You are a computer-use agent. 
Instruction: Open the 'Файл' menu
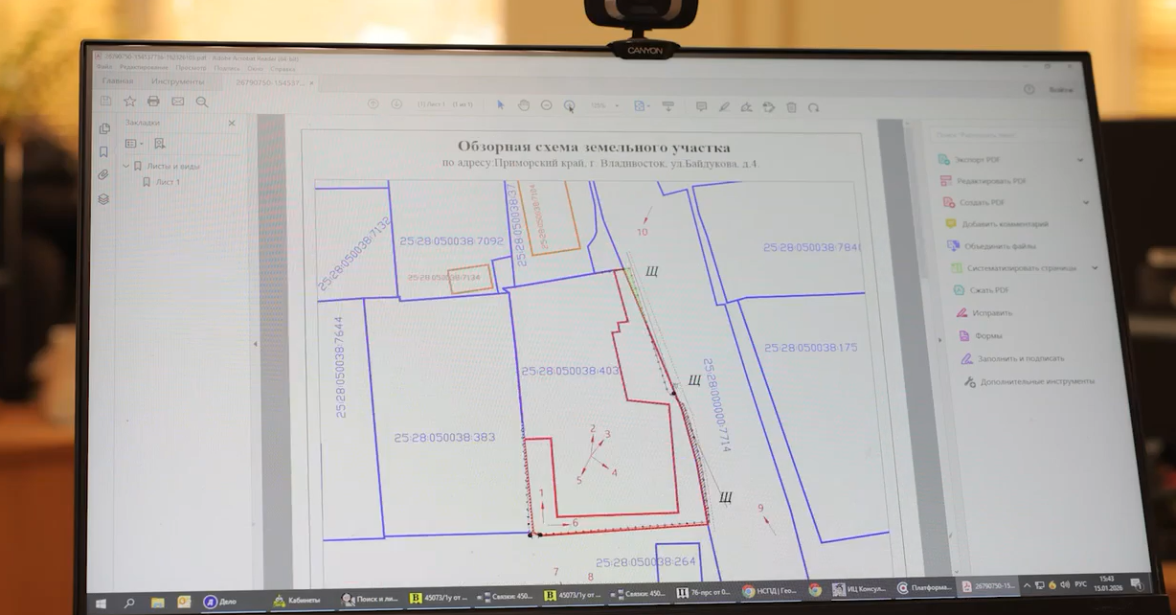(x=103, y=68)
